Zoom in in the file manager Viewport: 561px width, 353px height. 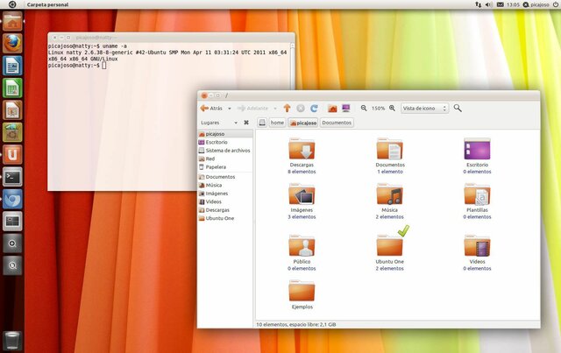[392, 108]
